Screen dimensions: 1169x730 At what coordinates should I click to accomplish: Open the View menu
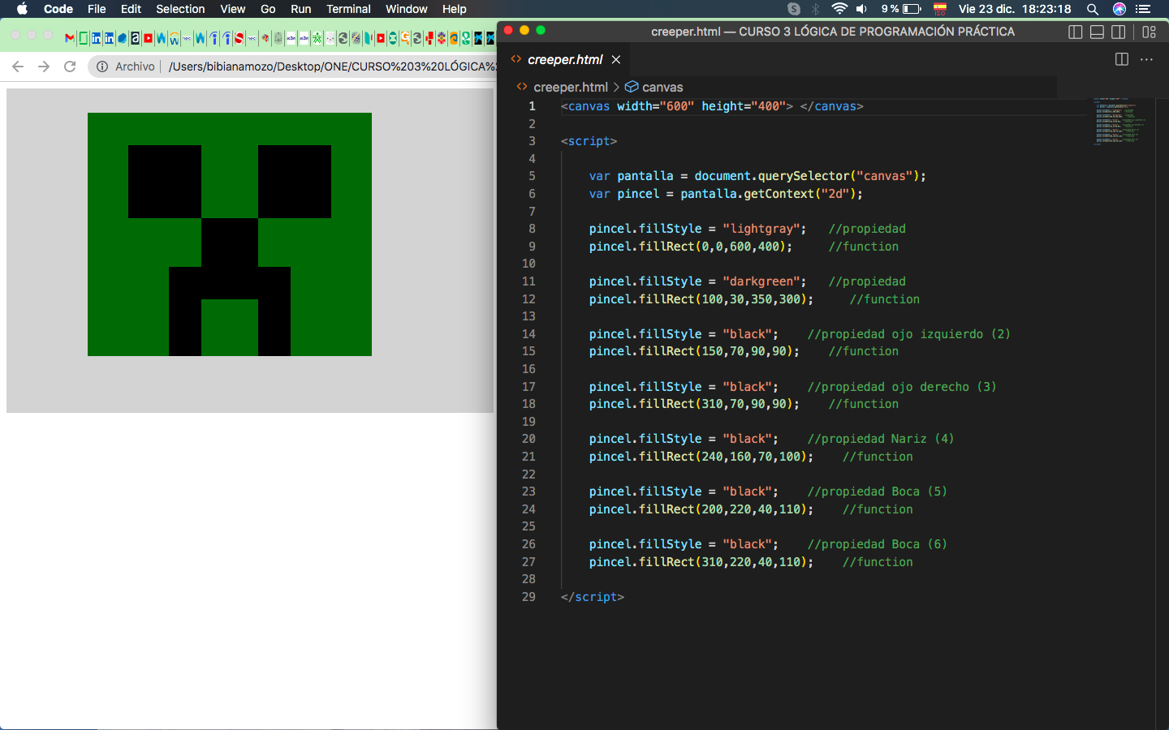(x=233, y=9)
